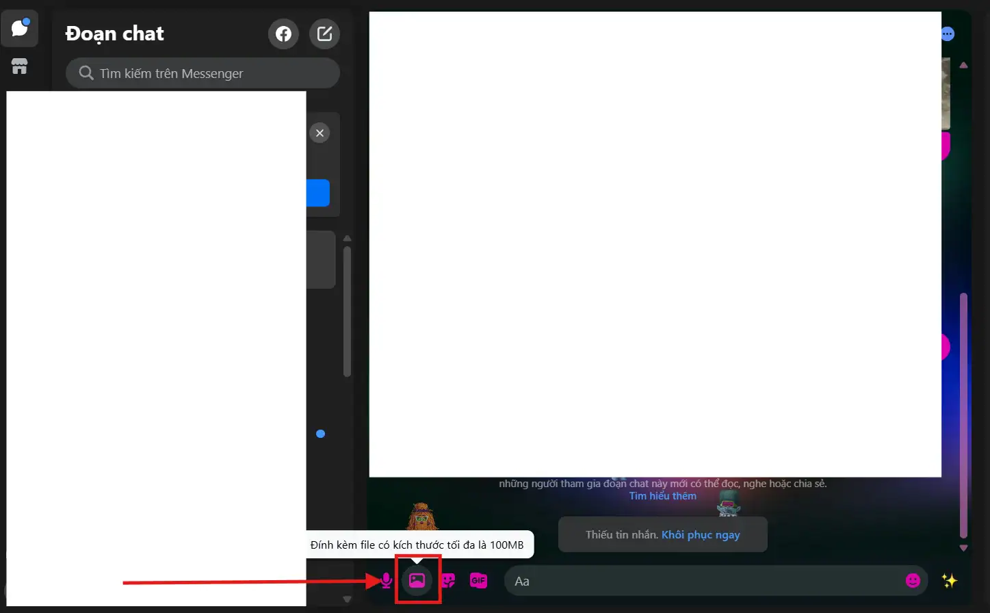
Task: Click the search magnifier in Messenger search bar
Action: click(x=86, y=73)
